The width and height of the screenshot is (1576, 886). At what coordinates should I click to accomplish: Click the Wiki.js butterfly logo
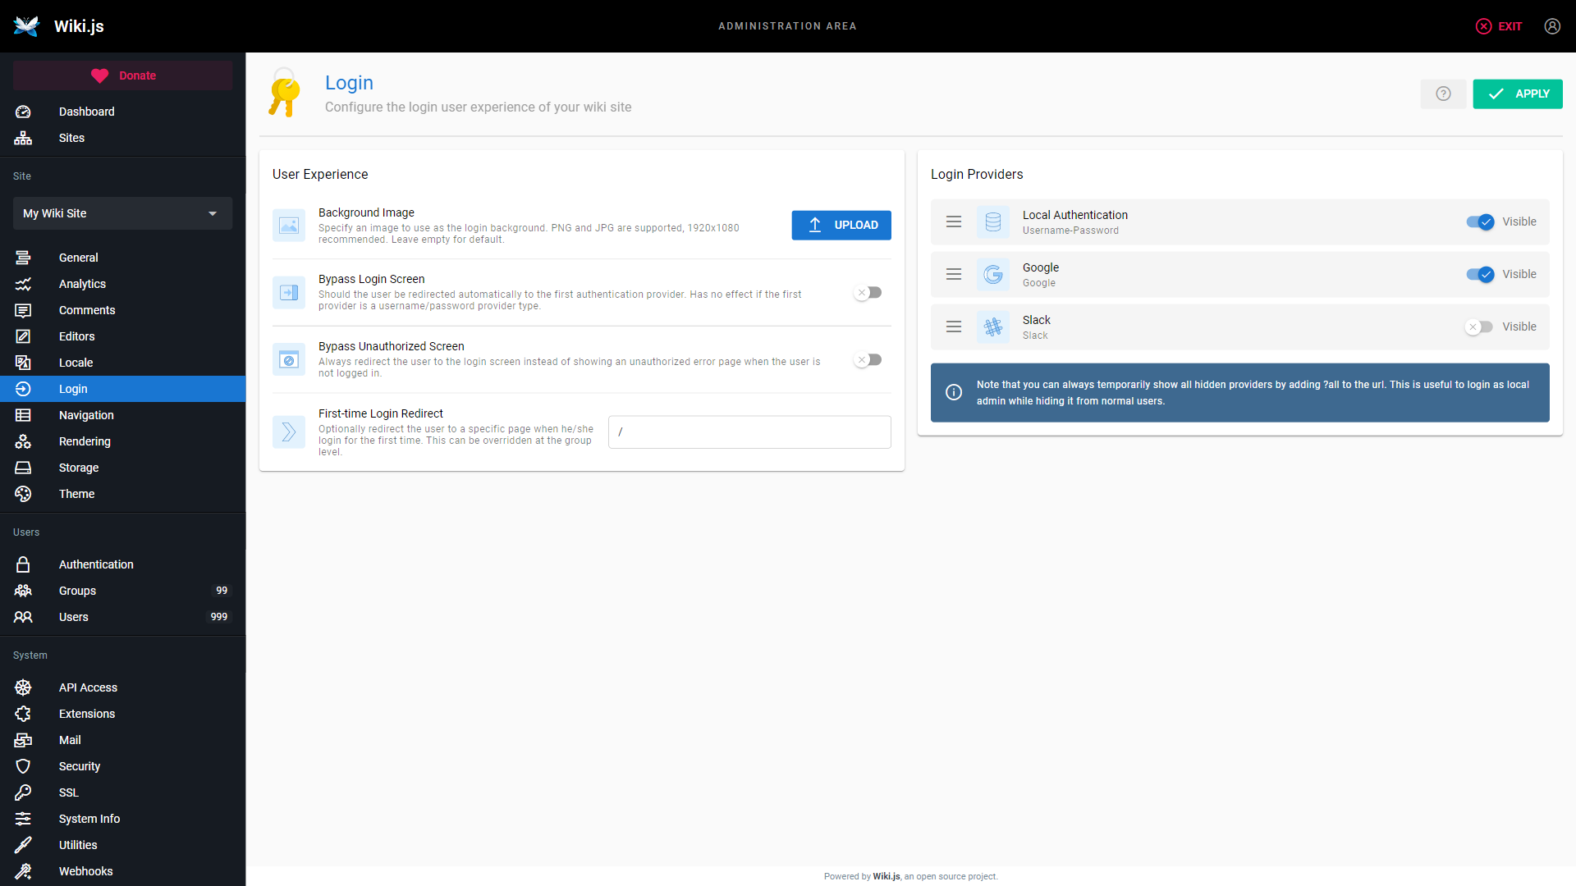(x=26, y=25)
